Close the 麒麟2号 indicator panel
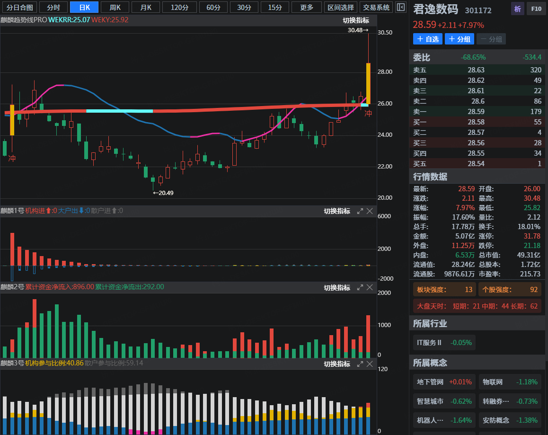Image resolution: width=548 pixels, height=435 pixels. click(370, 287)
